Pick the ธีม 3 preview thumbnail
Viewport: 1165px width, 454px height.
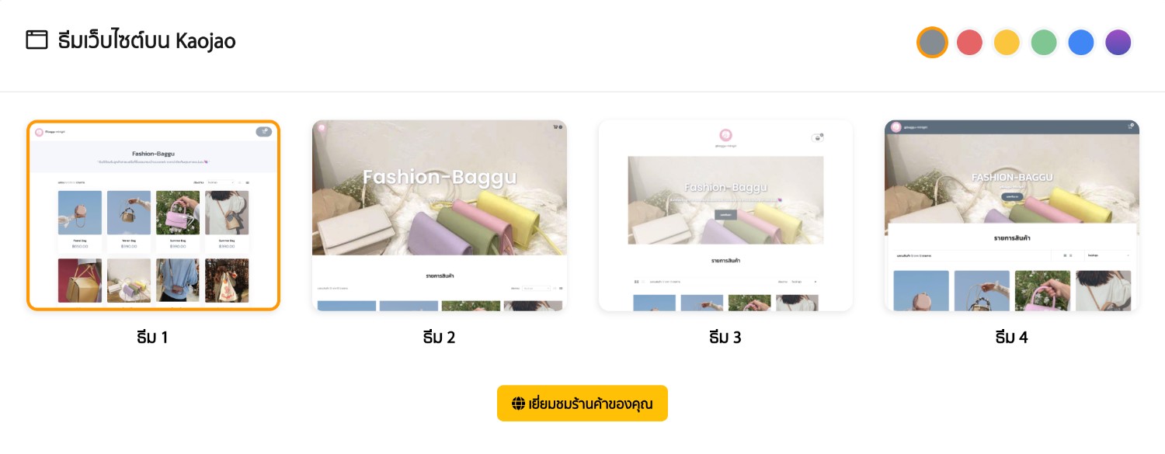click(x=725, y=216)
